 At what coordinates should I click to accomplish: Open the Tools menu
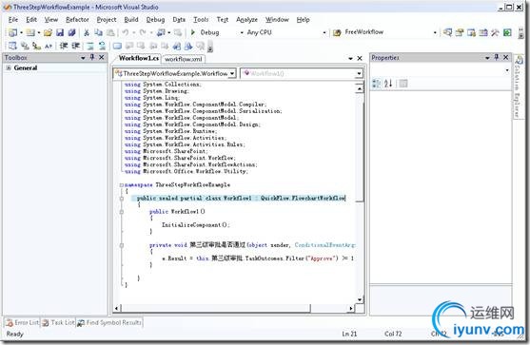point(201,20)
